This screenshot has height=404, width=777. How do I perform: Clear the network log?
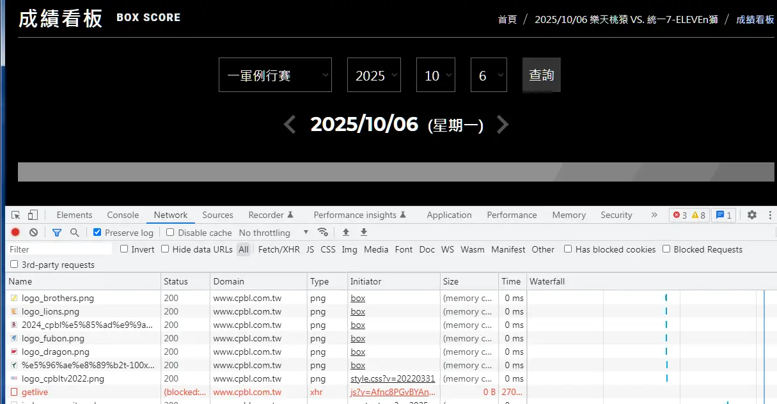click(33, 233)
